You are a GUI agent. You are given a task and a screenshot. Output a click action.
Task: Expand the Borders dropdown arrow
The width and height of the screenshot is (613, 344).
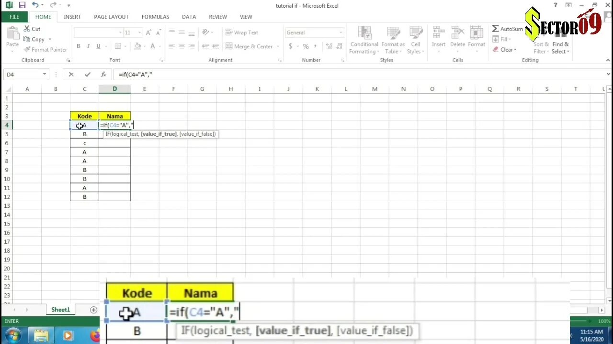tap(125, 46)
